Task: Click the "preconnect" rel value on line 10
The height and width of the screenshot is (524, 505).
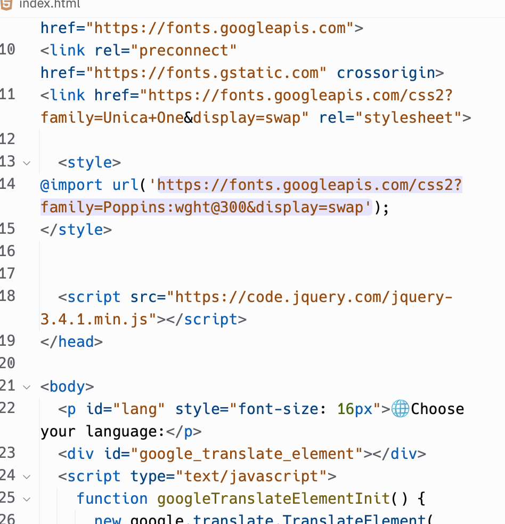Action: click(x=184, y=51)
